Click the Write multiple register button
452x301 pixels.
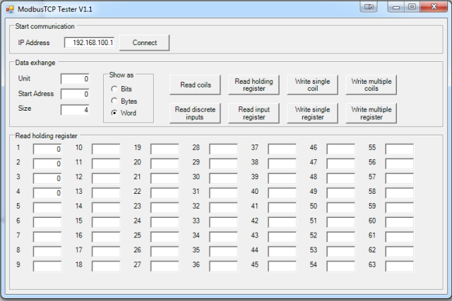(371, 113)
